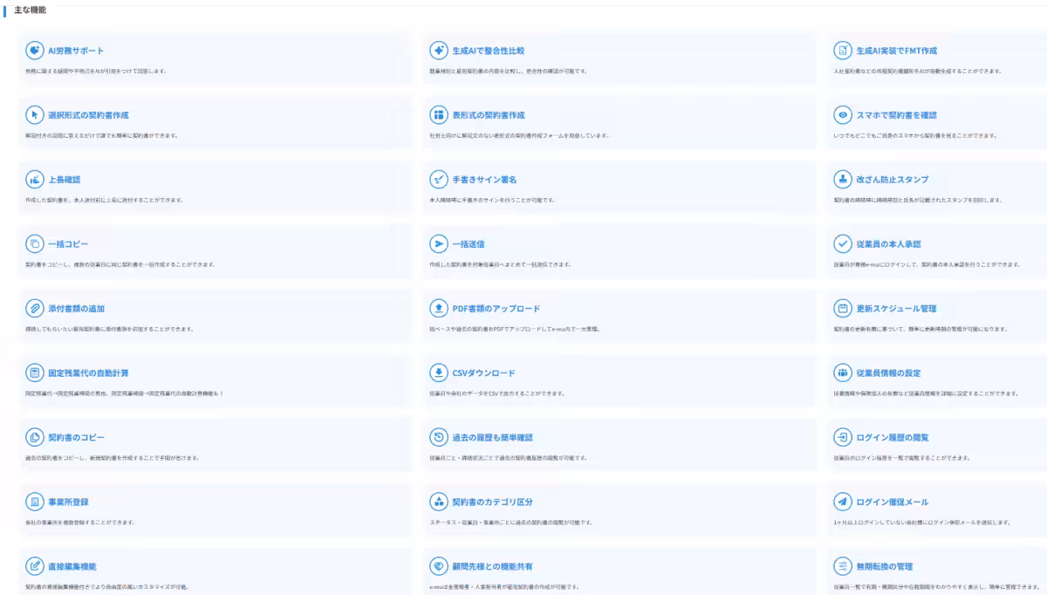Open the 一括コピー feature title
Viewport: 1047px width, 595px height.
pyautogui.click(x=68, y=244)
